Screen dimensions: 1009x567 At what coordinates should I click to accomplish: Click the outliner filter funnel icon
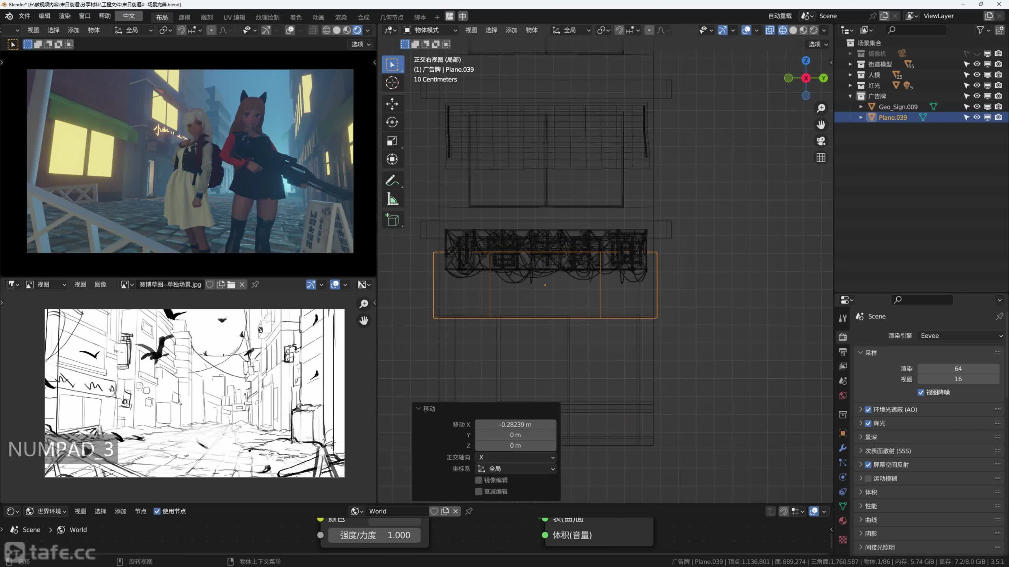point(980,30)
